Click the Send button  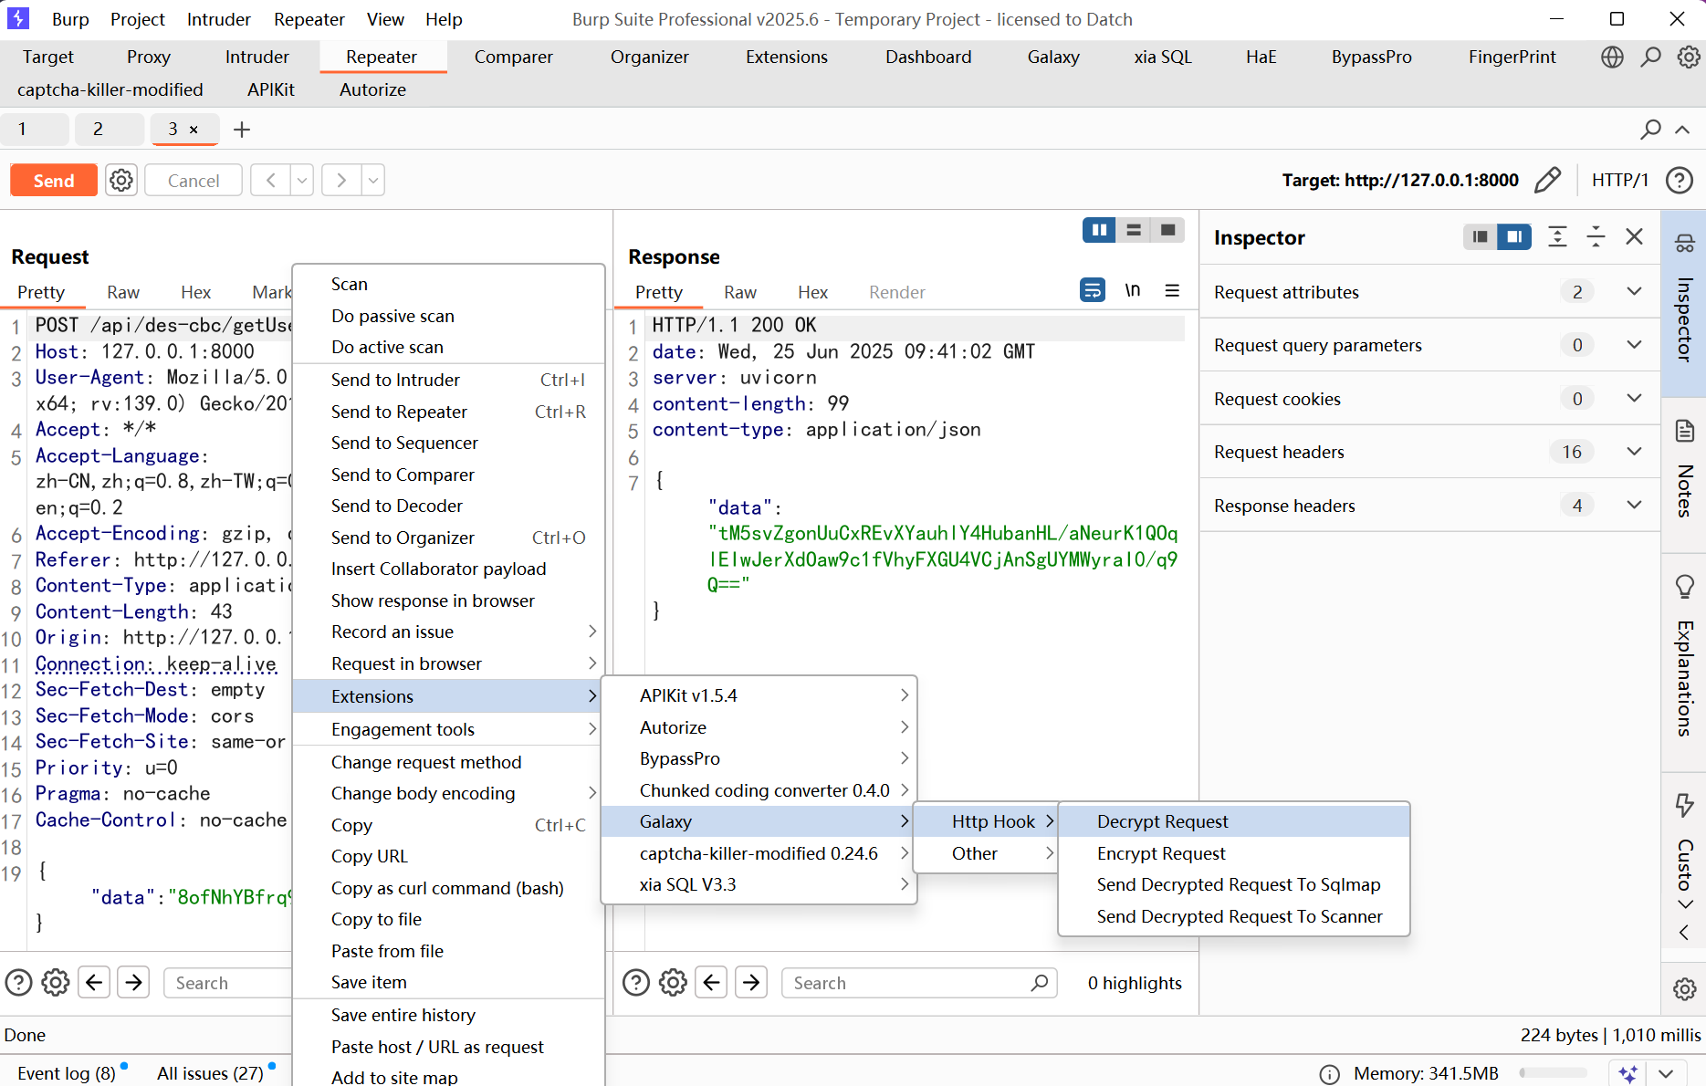coord(54,181)
